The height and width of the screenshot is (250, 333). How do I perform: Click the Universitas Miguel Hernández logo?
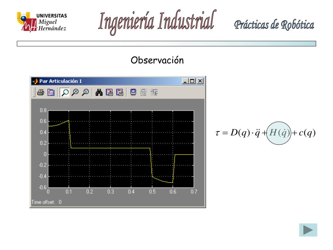pos(42,22)
